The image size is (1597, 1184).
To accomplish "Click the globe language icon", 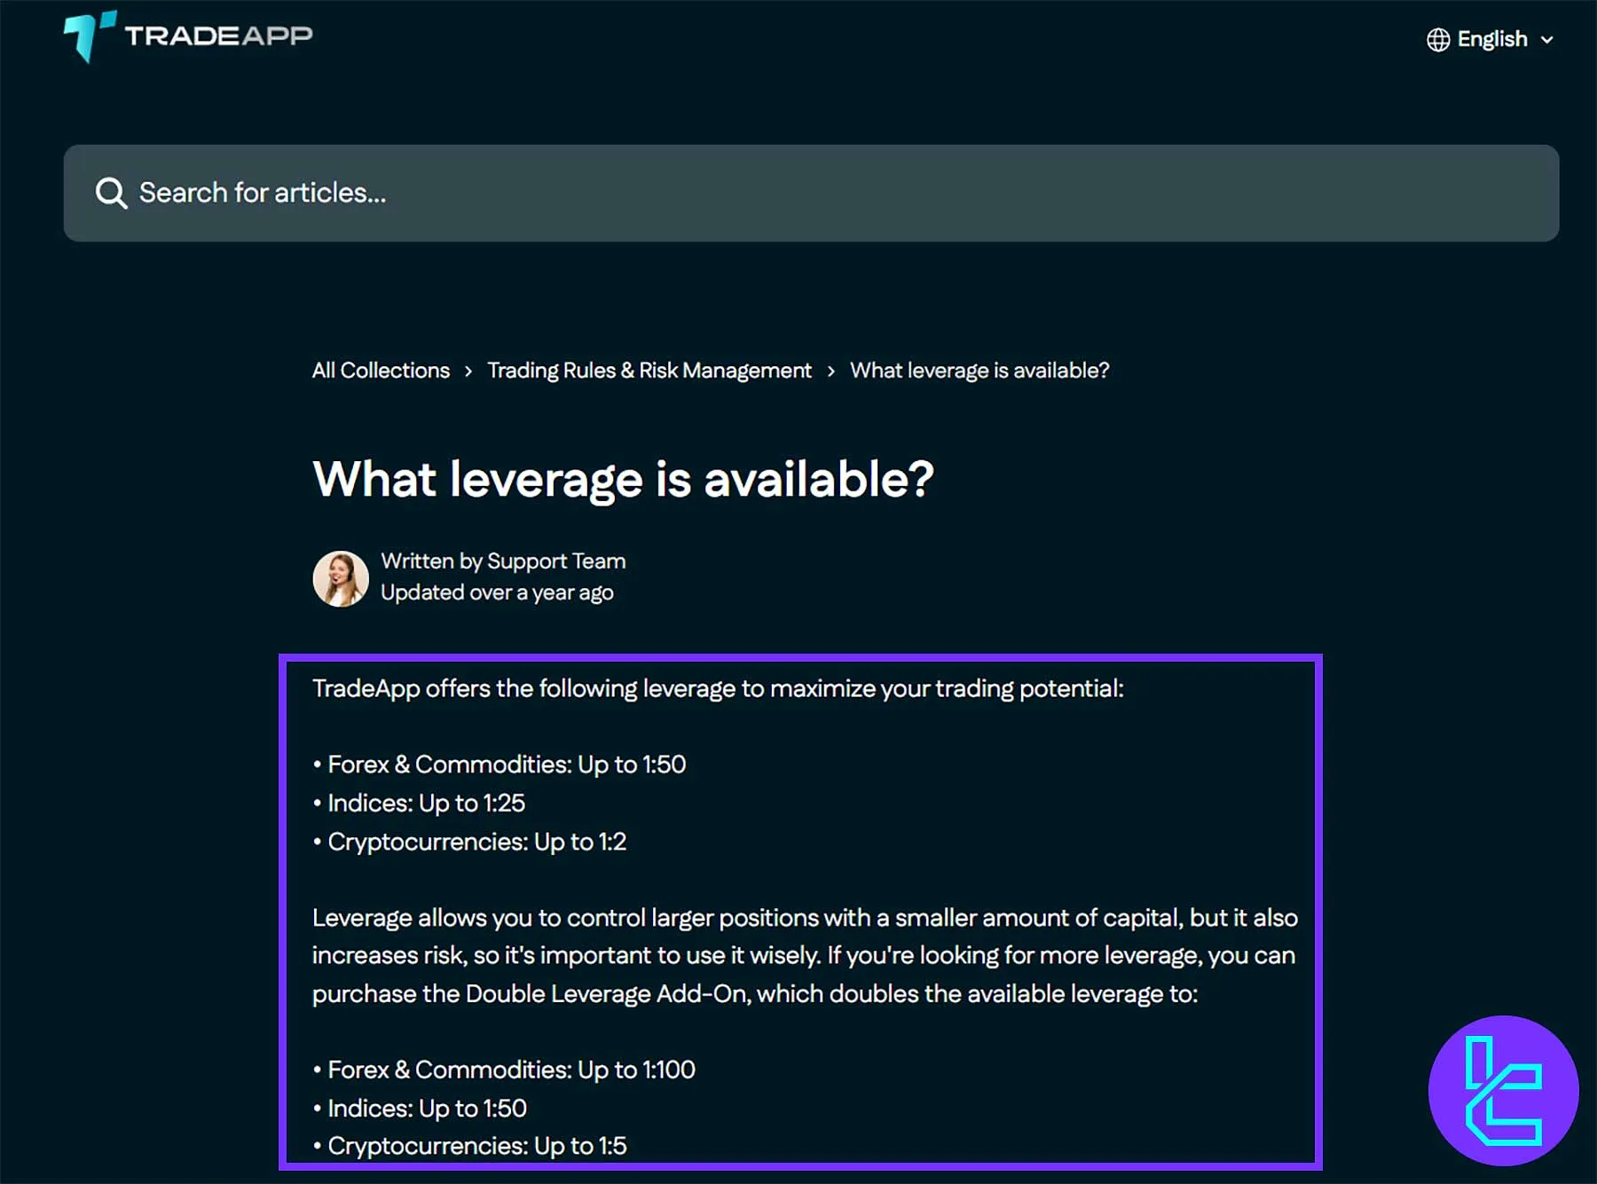I will click(x=1437, y=39).
